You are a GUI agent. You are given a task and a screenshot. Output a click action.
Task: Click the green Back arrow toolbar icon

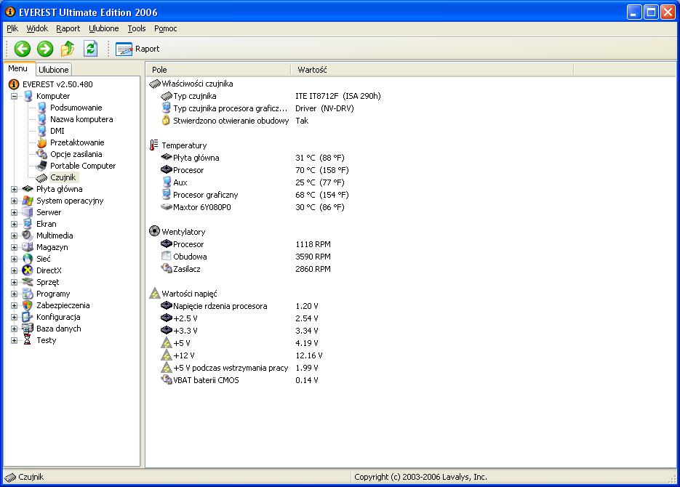click(x=22, y=49)
